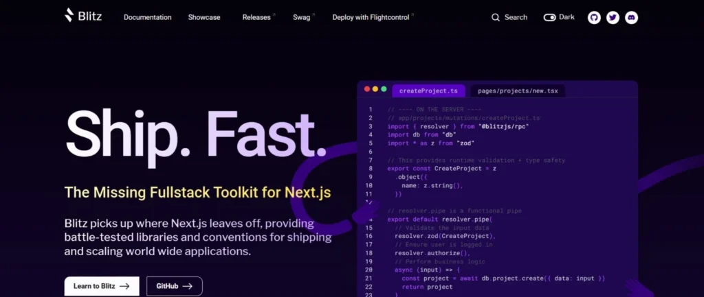This screenshot has height=297, width=704.
Task: Open the Releases external link
Action: (x=258, y=17)
